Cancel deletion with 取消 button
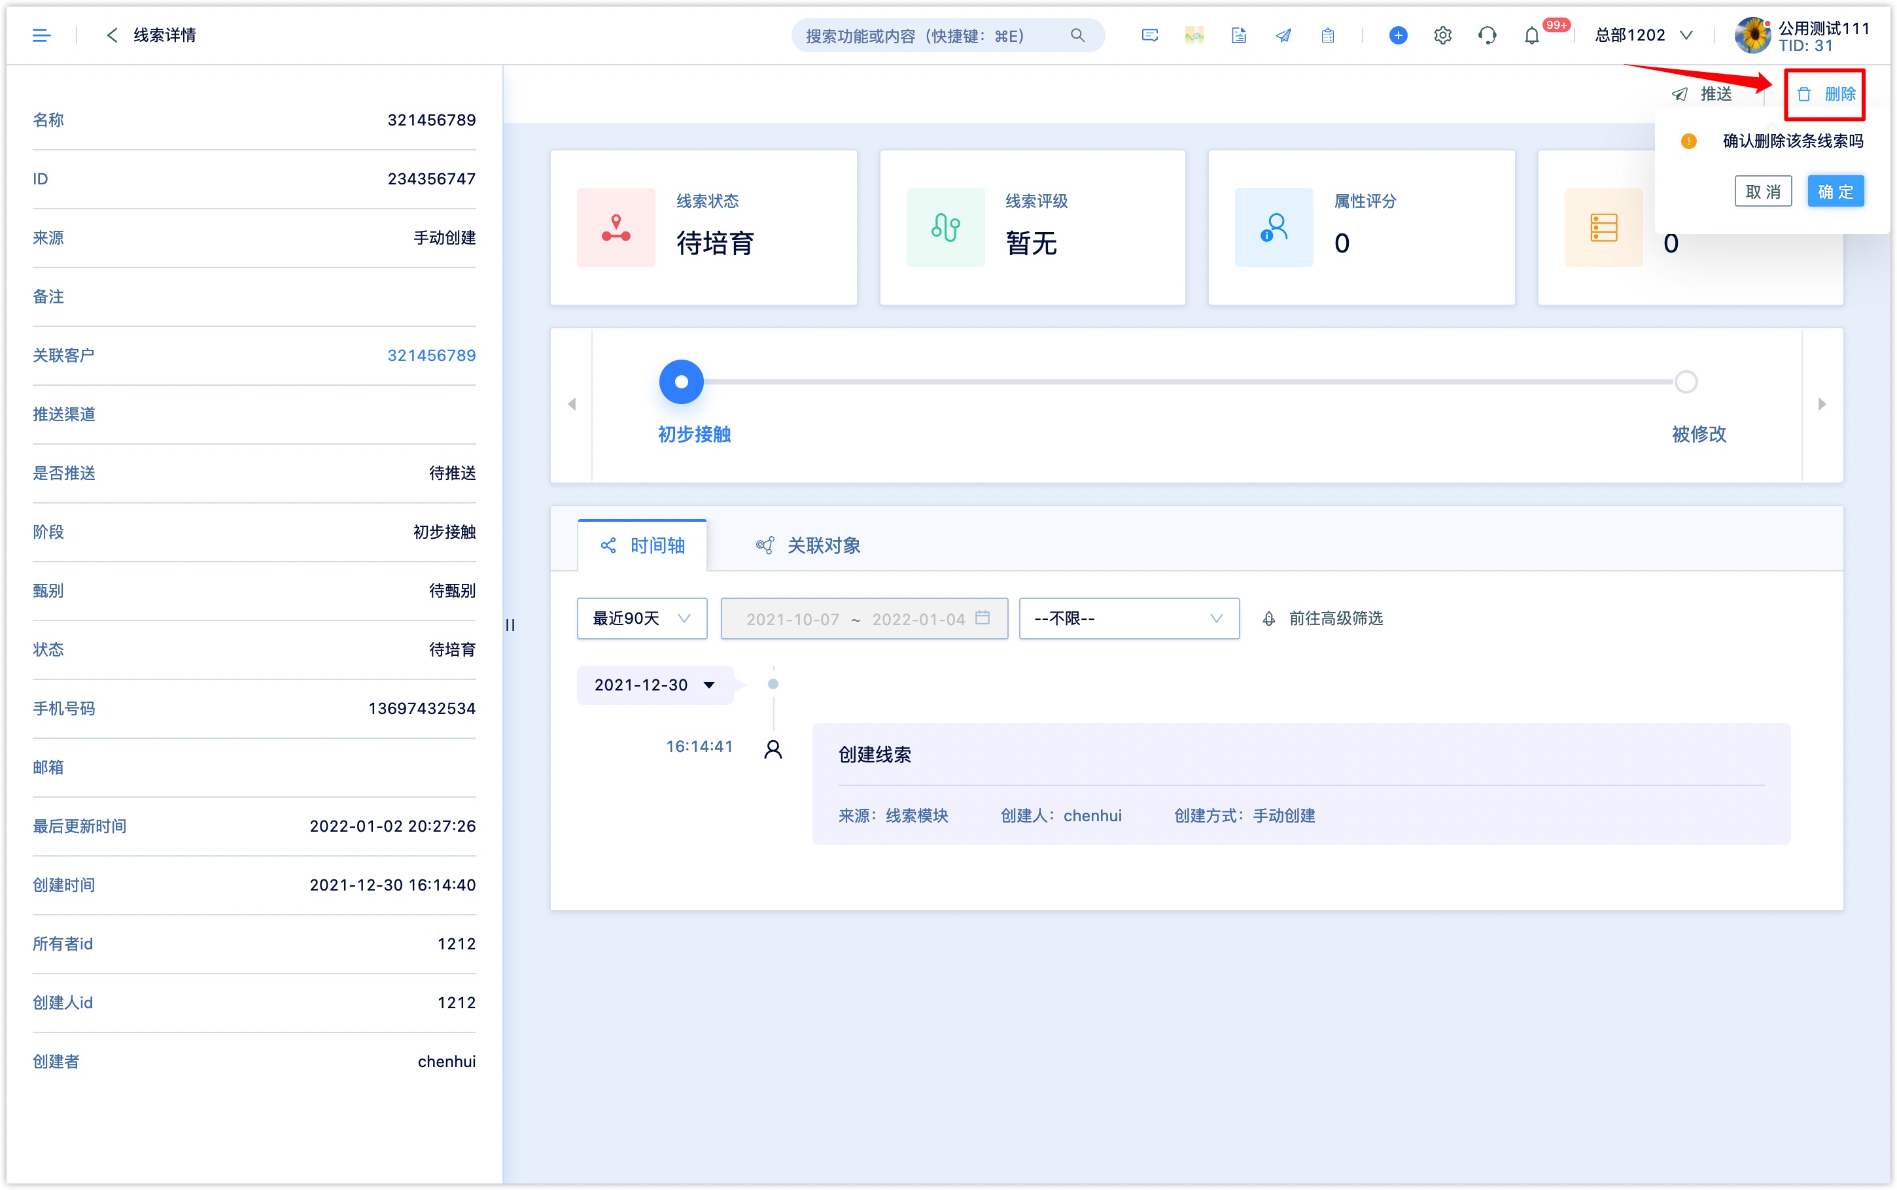 (1762, 191)
